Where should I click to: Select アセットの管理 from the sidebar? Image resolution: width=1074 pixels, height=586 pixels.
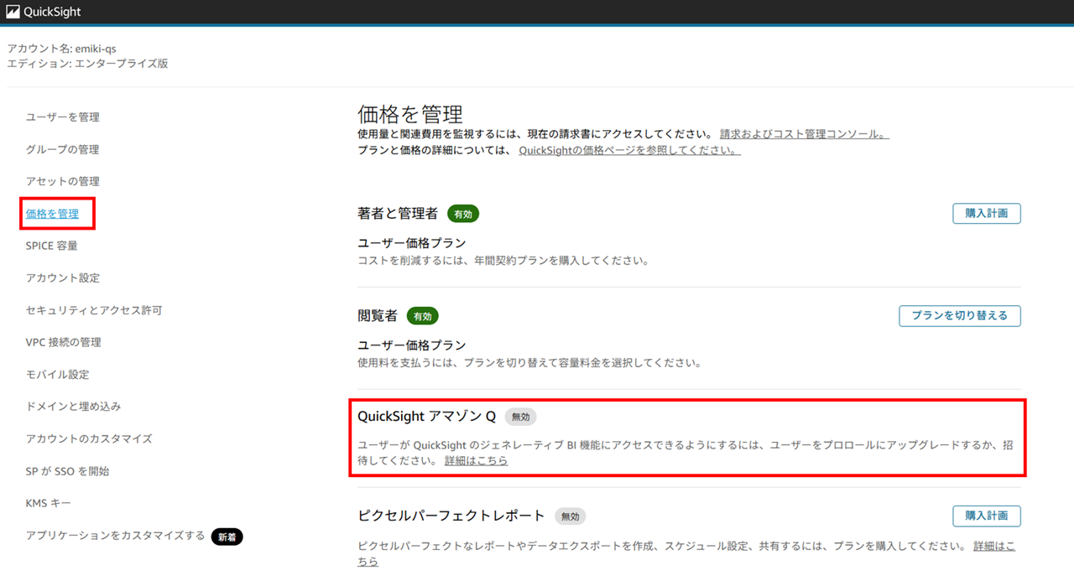pyautogui.click(x=63, y=181)
